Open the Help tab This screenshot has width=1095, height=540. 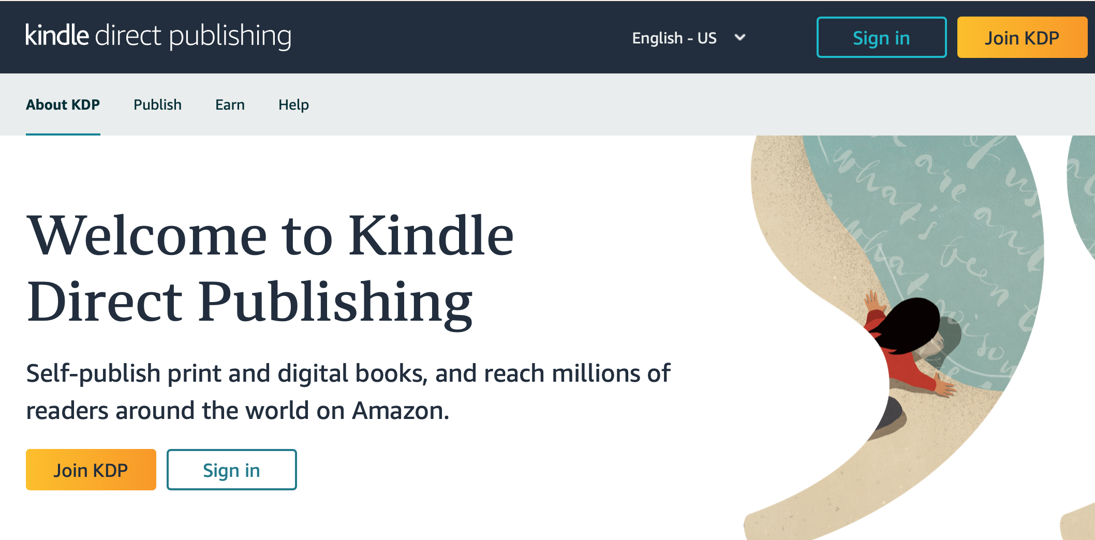(x=293, y=104)
